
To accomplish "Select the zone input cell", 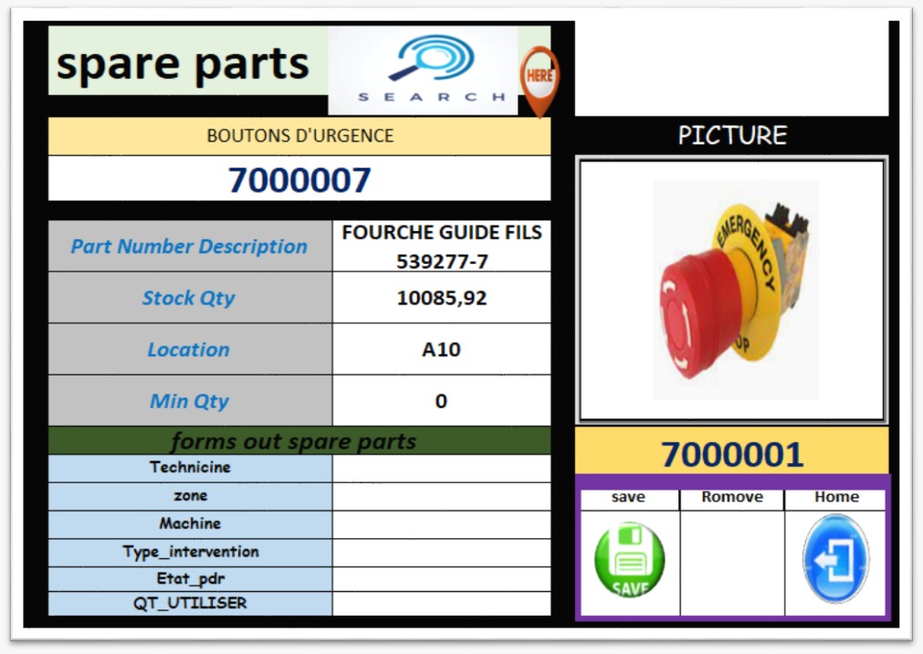I will pos(441,497).
